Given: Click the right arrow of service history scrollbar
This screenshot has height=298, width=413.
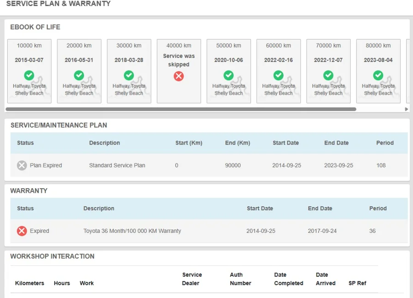Looking at the screenshot, I should (407, 109).
